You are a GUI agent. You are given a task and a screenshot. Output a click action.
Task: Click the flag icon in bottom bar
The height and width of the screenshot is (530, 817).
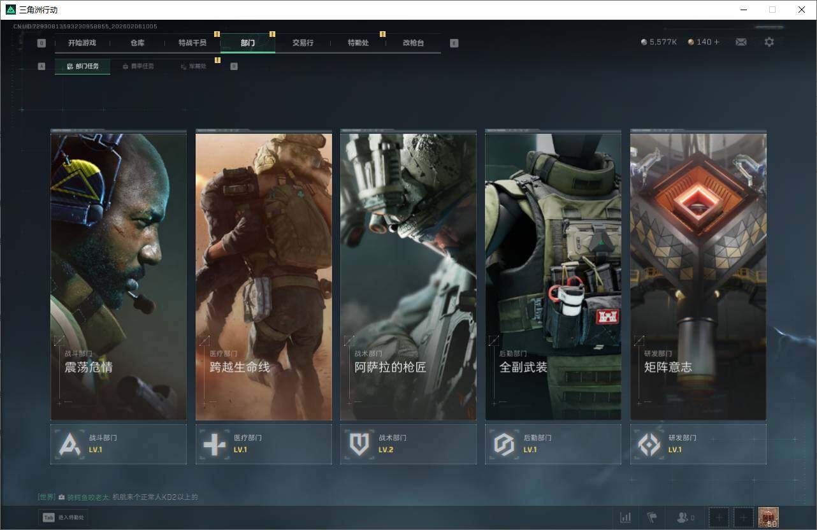[x=652, y=518]
